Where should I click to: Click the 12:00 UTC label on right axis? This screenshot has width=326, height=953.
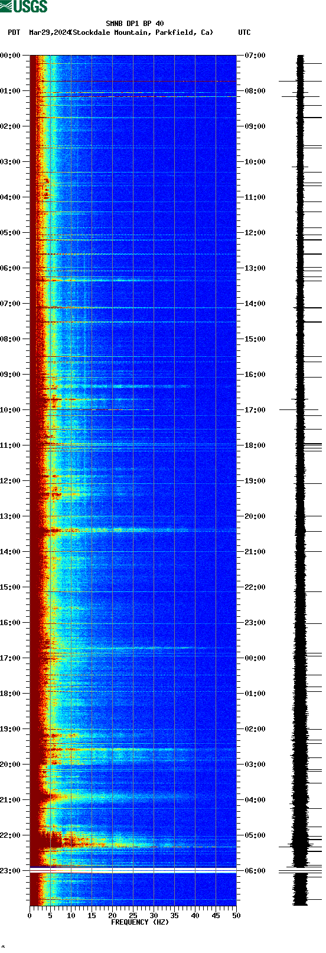255,233
